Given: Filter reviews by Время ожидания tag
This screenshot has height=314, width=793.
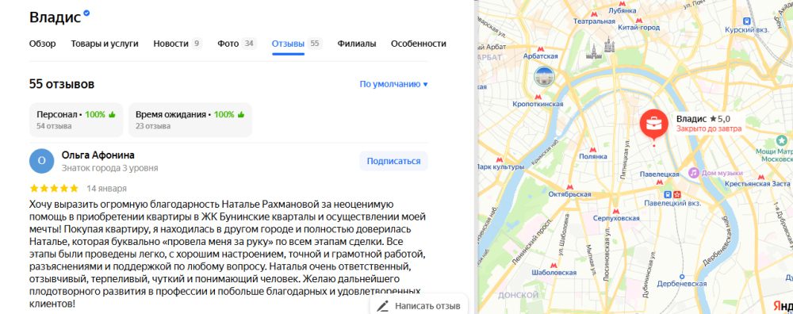Looking at the screenshot, I should click(190, 120).
